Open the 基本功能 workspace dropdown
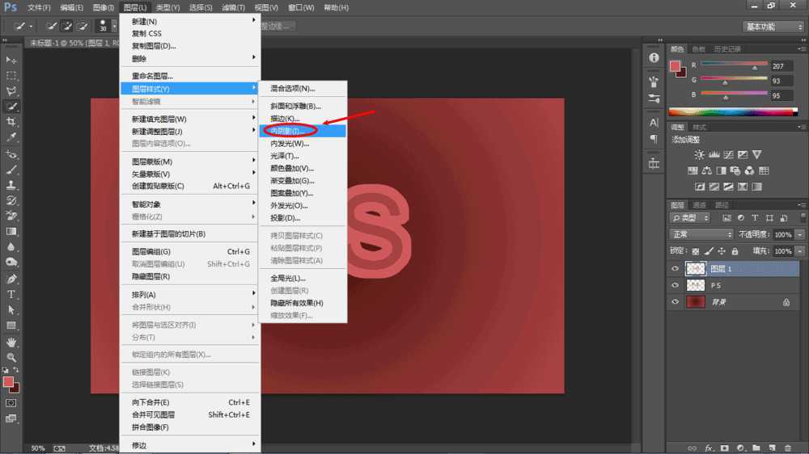 [x=771, y=27]
